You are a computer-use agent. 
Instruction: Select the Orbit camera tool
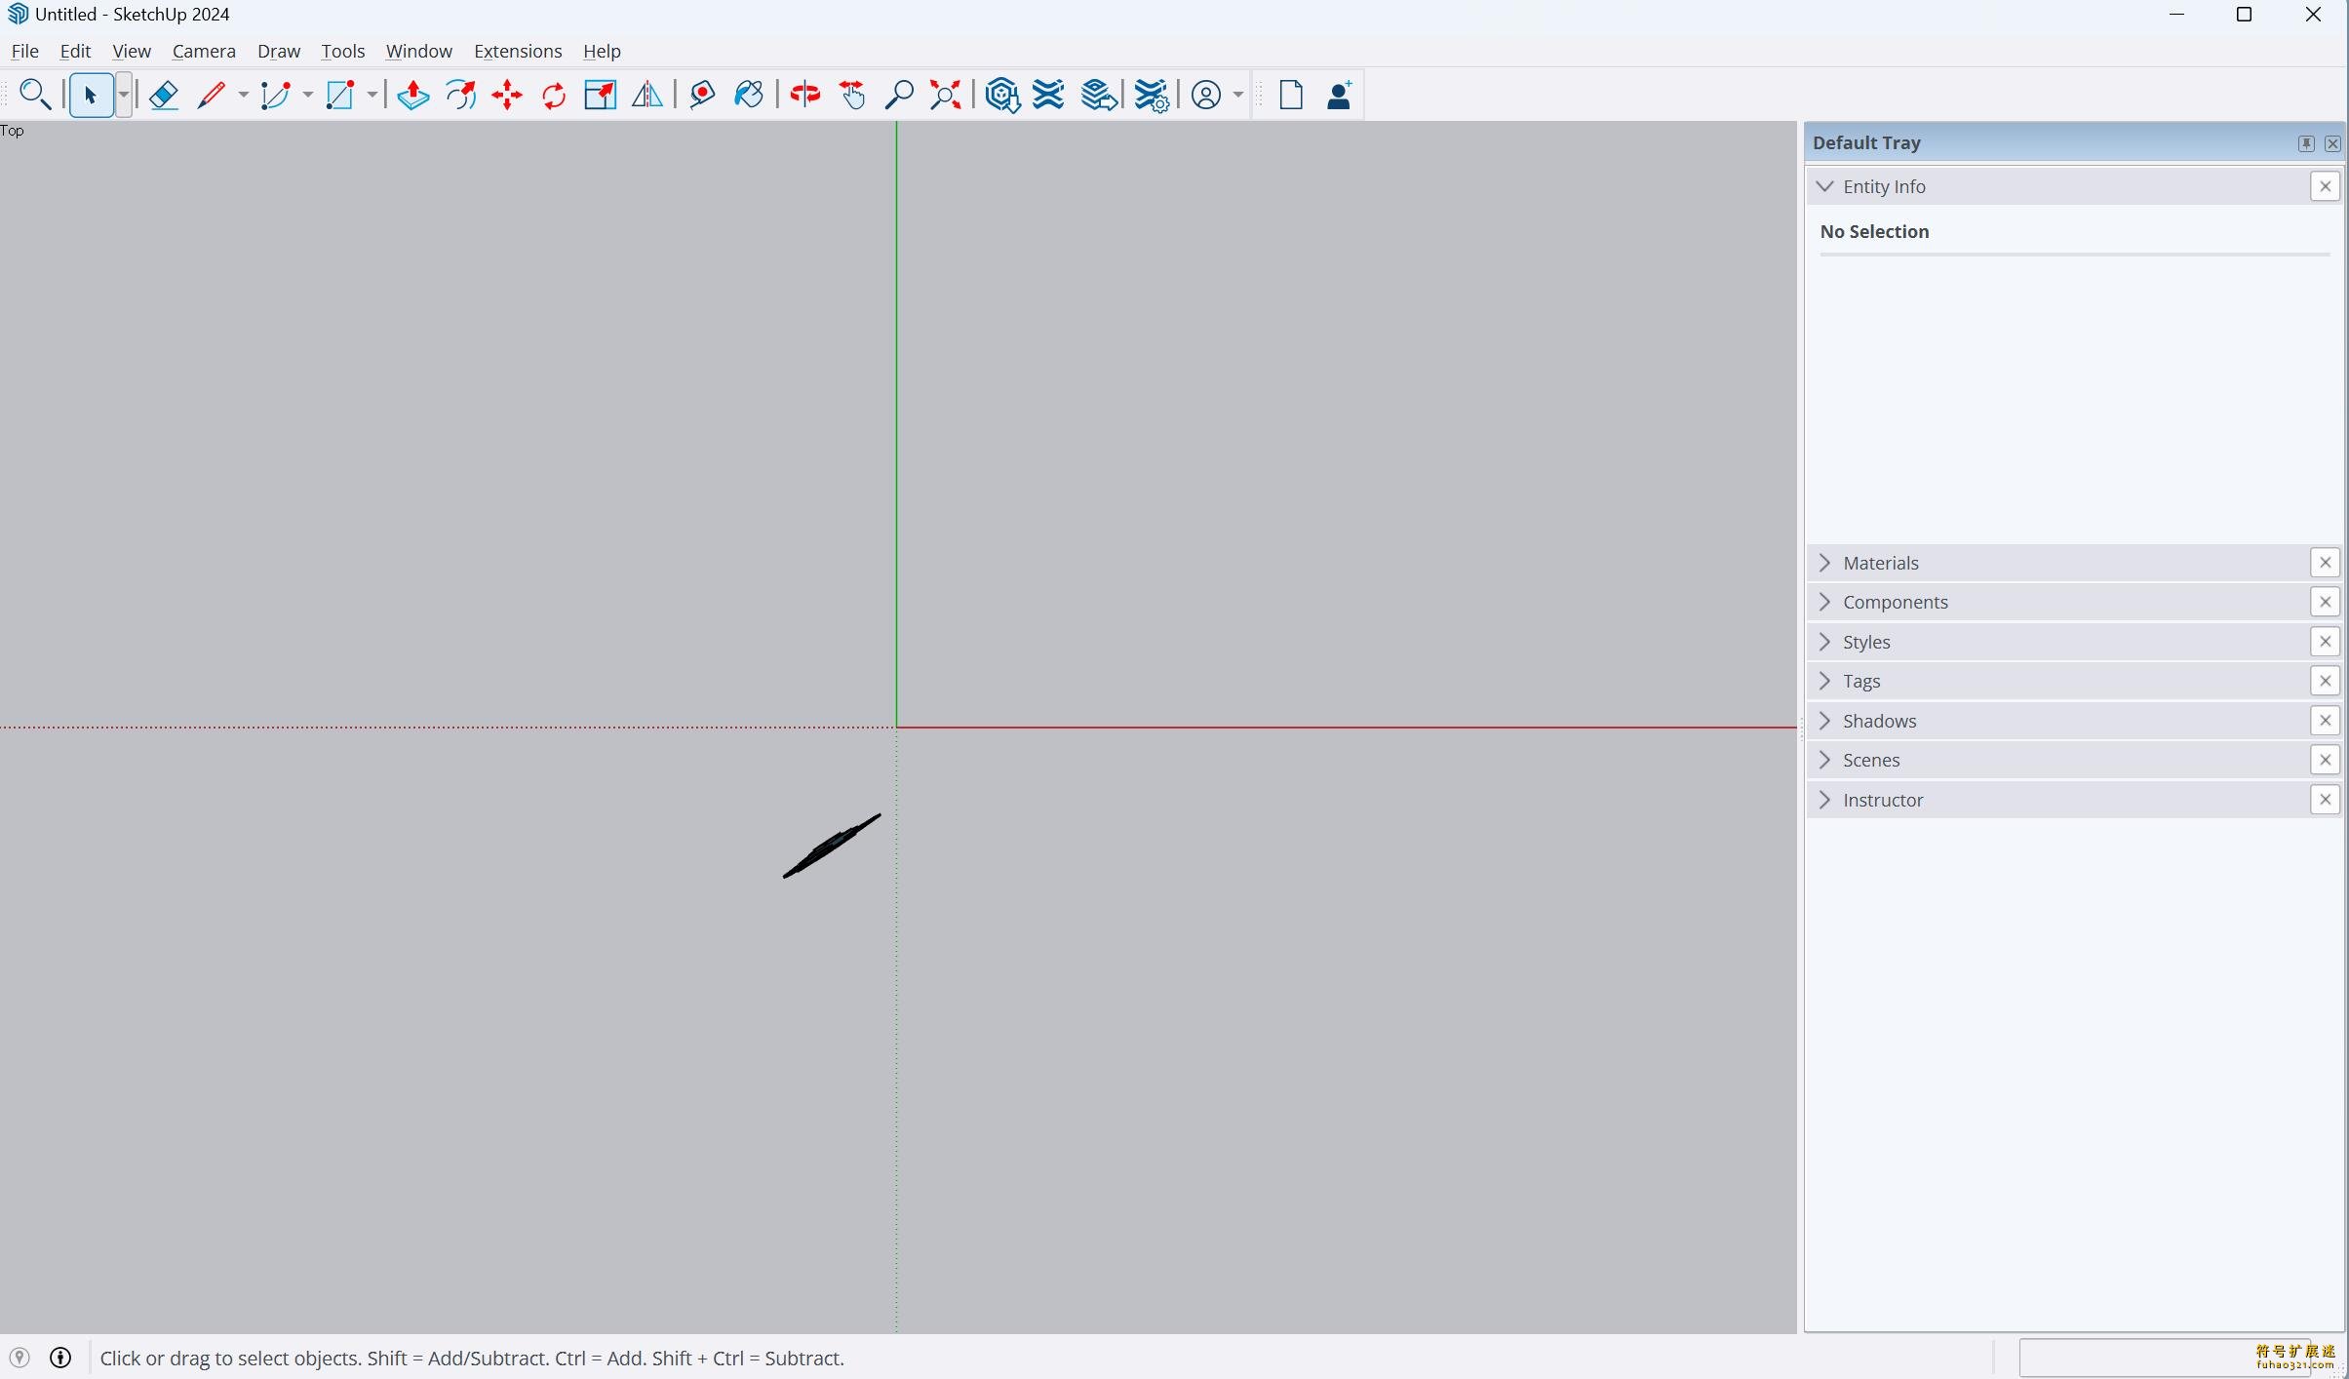pyautogui.click(x=805, y=95)
